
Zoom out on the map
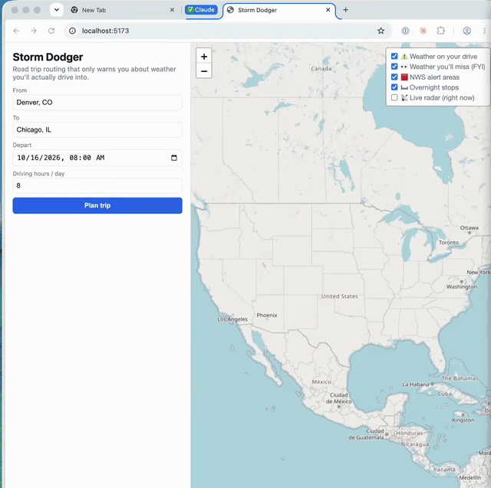point(204,71)
